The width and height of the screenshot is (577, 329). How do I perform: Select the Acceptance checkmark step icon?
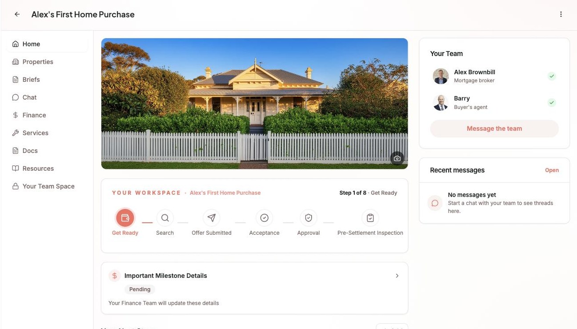tap(264, 218)
